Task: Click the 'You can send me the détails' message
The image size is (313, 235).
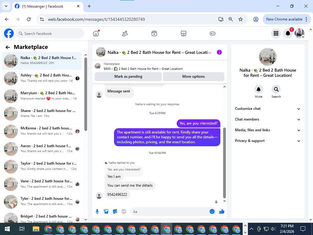Action: point(130,185)
